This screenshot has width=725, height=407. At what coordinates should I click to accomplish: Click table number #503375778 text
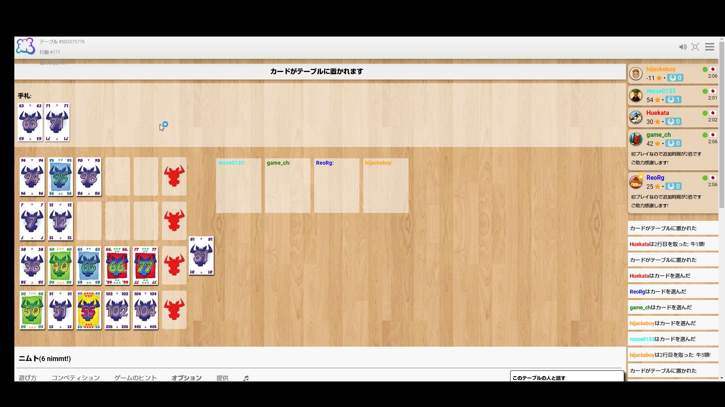coord(72,42)
